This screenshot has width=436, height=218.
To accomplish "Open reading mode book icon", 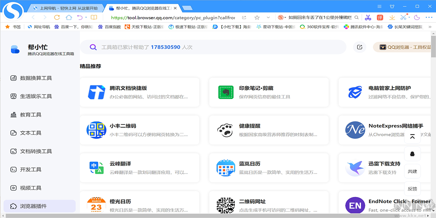I will [94, 17].
